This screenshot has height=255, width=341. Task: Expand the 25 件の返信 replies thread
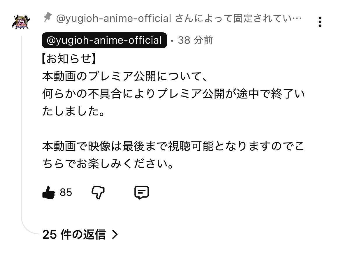coord(80,235)
